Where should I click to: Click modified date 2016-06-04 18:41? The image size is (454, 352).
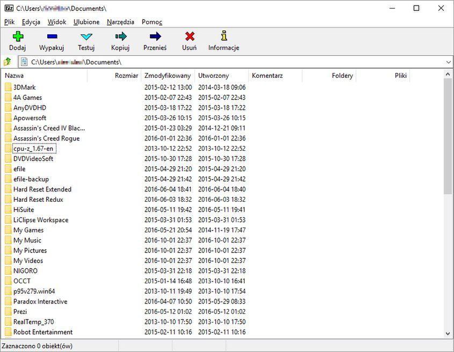click(168, 189)
